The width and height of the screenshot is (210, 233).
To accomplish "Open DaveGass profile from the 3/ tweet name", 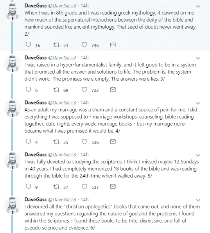I will (x=36, y=57).
